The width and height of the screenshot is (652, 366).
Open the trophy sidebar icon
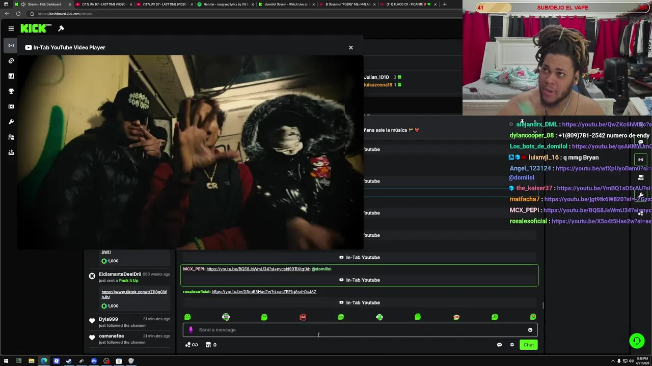(x=11, y=91)
